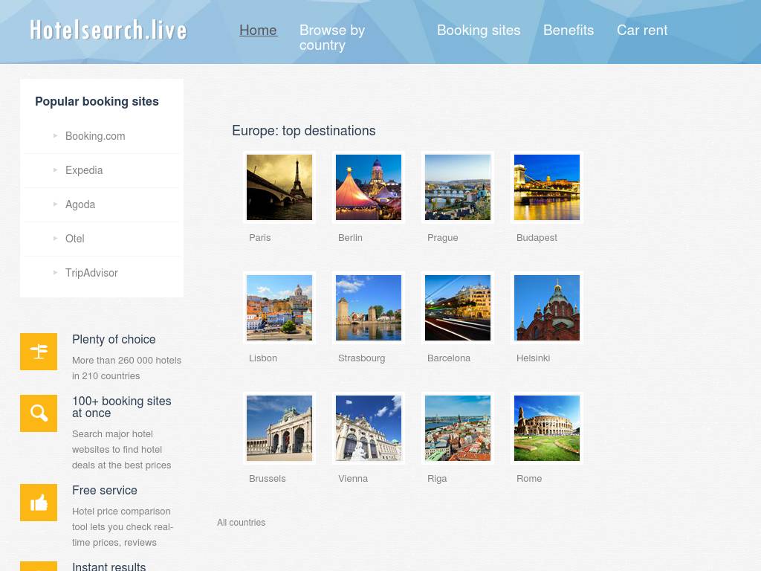This screenshot has width=761, height=571.
Task: Navigate to Car rent page
Action: coord(642,30)
